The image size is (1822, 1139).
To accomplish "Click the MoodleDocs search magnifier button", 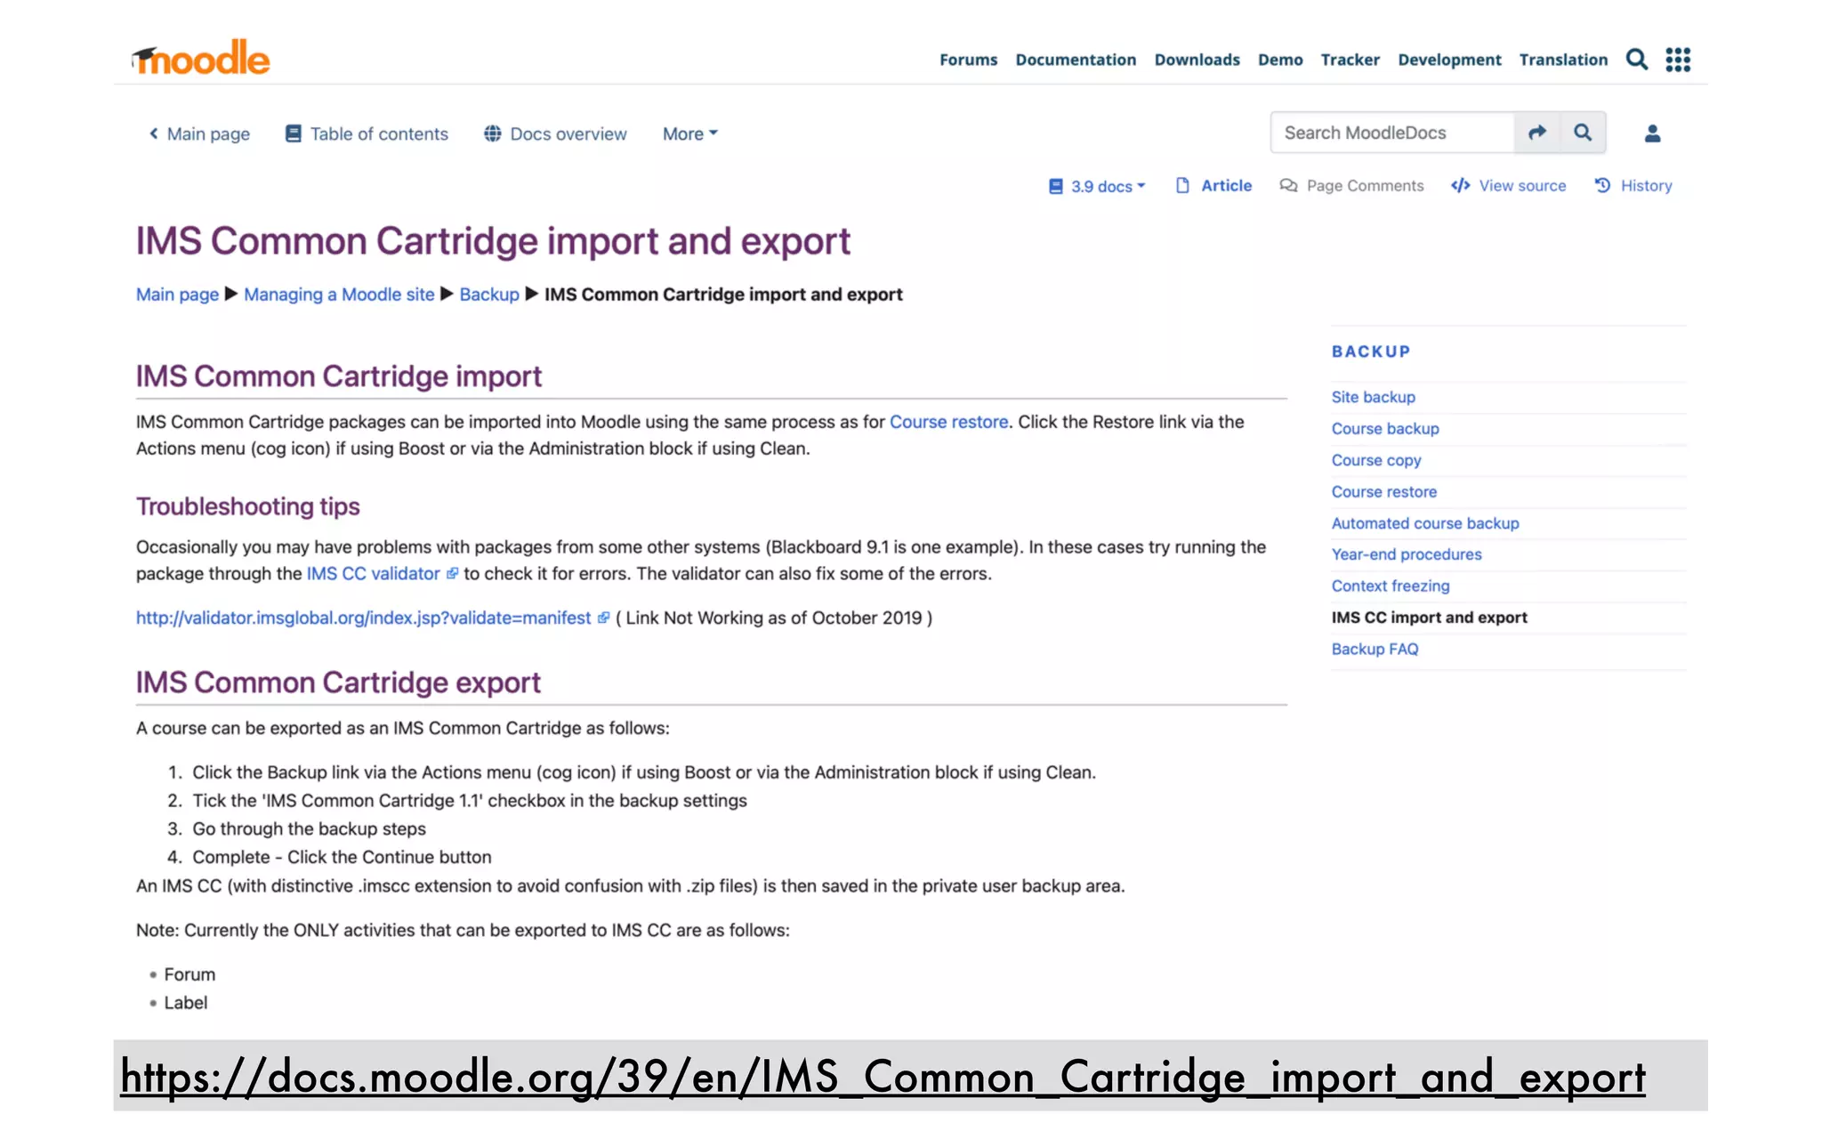I will pos(1583,133).
